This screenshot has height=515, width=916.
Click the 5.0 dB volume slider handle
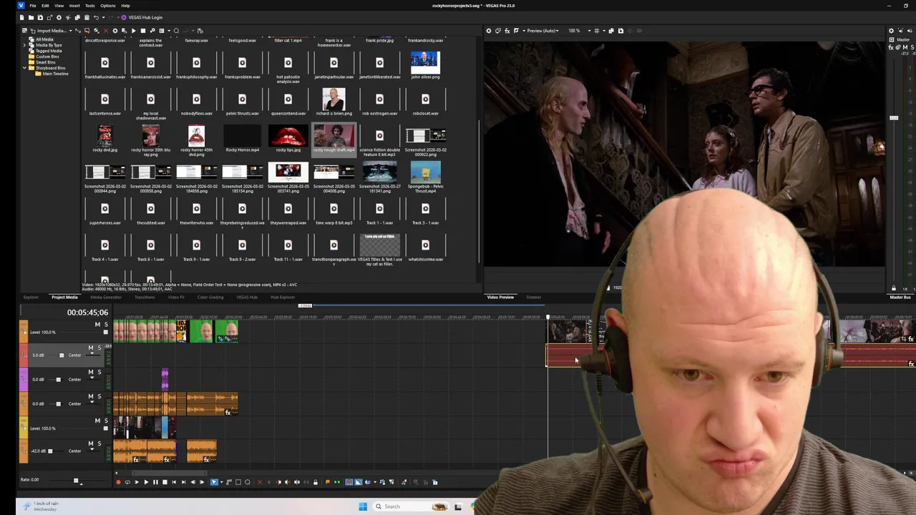62,355
